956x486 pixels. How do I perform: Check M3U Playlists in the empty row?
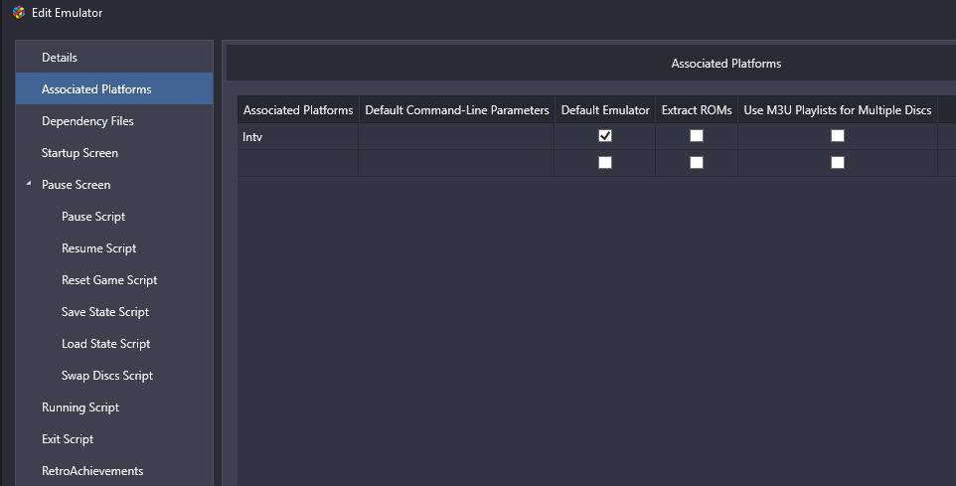[x=838, y=162]
